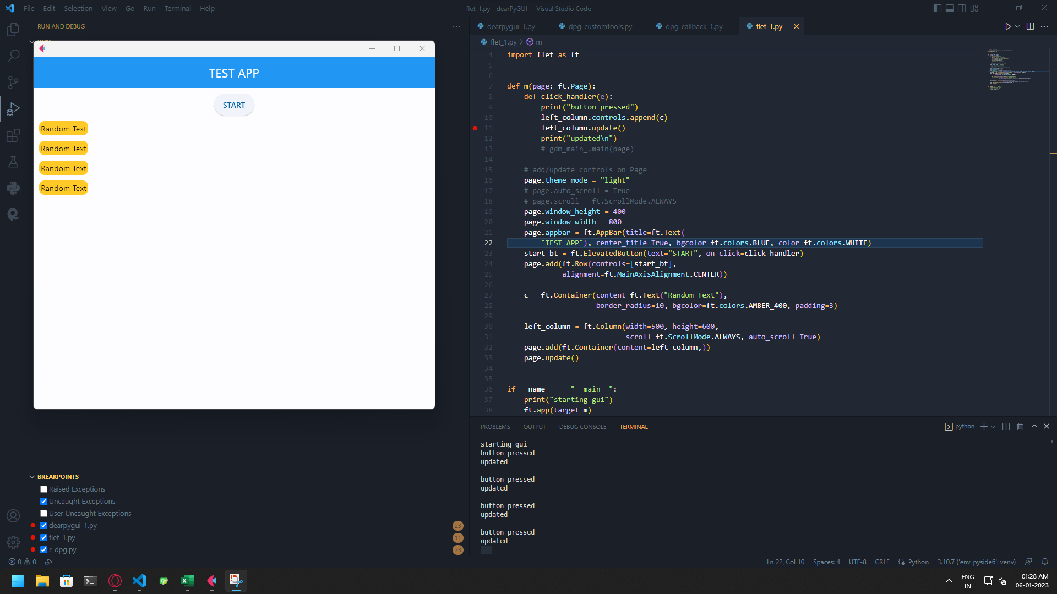This screenshot has width=1057, height=594.
Task: Toggle Raised Exceptions breakpoint checkbox
Action: click(x=43, y=490)
